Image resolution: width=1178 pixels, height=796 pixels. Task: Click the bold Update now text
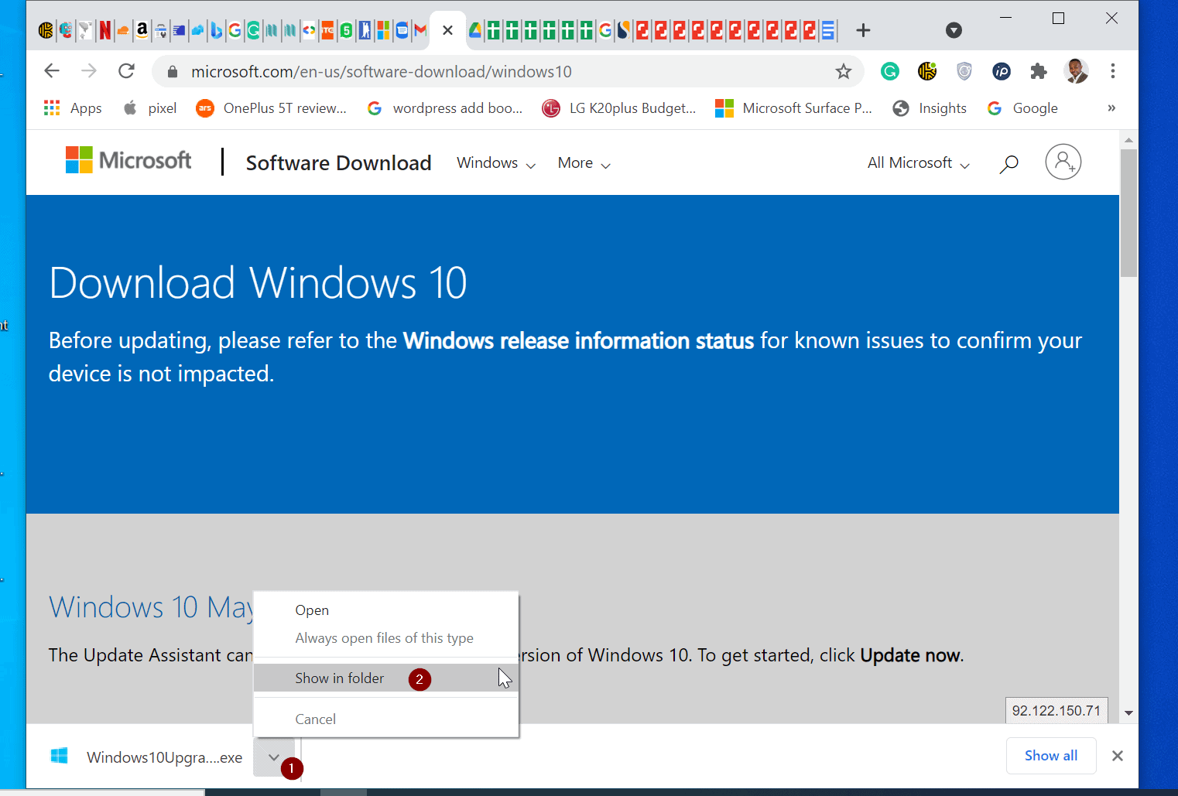[x=910, y=655]
